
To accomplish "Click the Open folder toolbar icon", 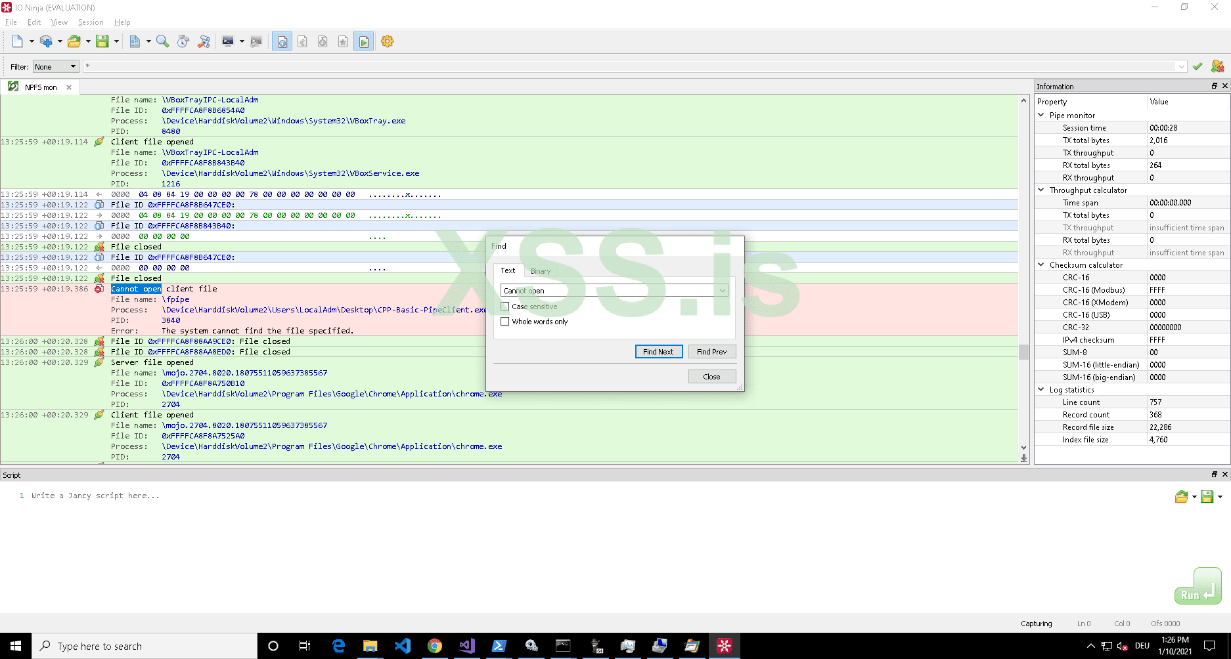I will [74, 41].
